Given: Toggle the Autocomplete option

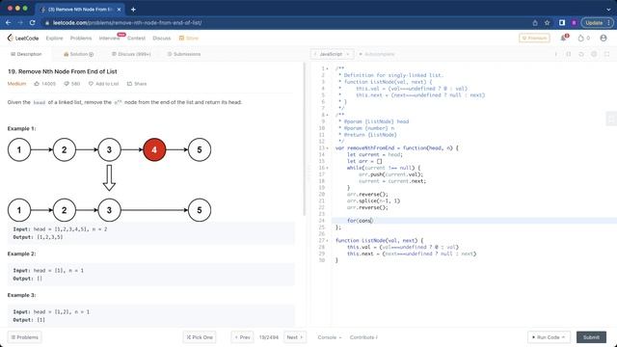Looking at the screenshot, I should click(x=377, y=54).
